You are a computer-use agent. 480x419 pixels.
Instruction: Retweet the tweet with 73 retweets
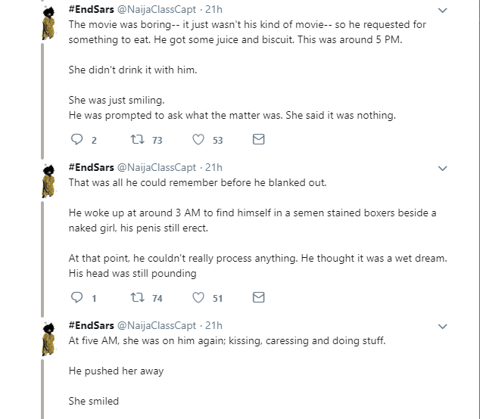[x=137, y=140]
